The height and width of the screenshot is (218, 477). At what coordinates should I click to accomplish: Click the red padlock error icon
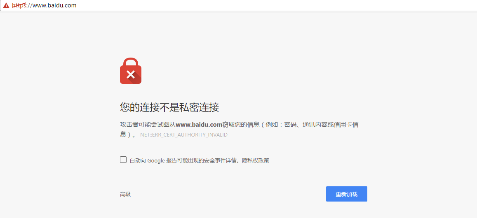pyautogui.click(x=131, y=71)
